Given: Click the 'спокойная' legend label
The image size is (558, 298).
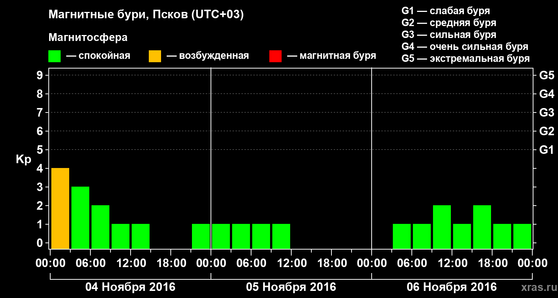Looking at the screenshot, I should tap(104, 56).
